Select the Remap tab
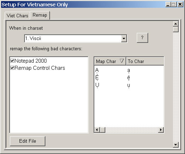The image size is (185, 154). tap(40, 15)
